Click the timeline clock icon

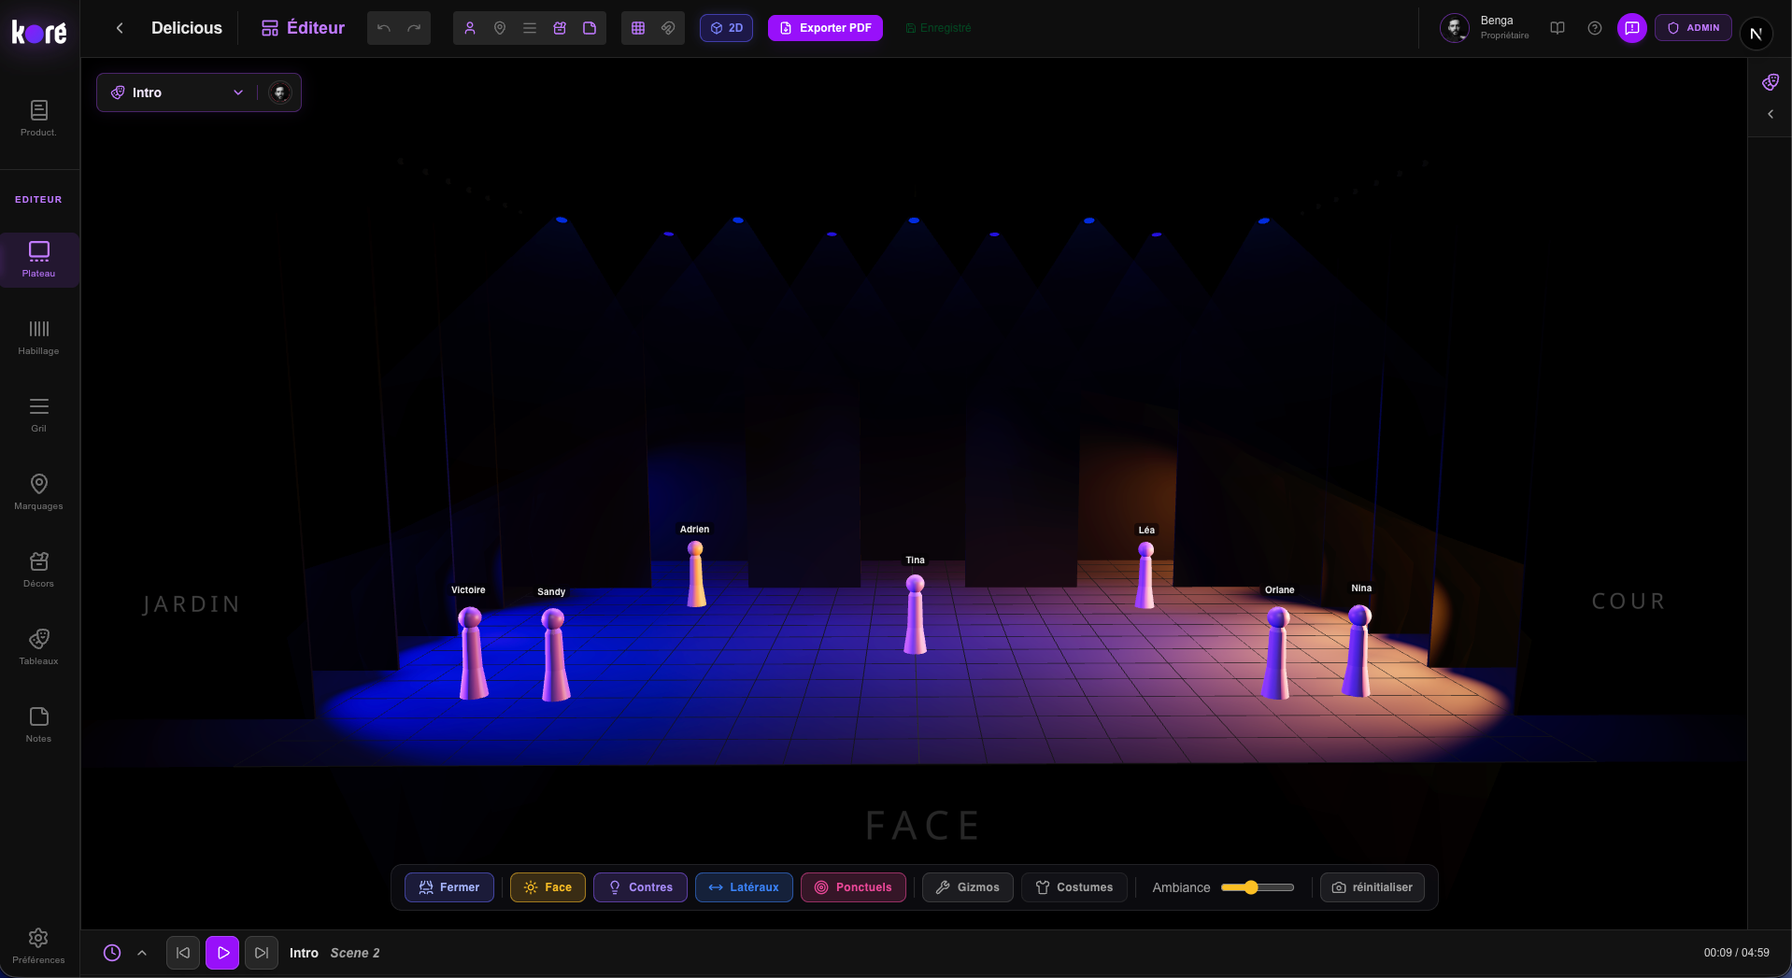(x=112, y=953)
